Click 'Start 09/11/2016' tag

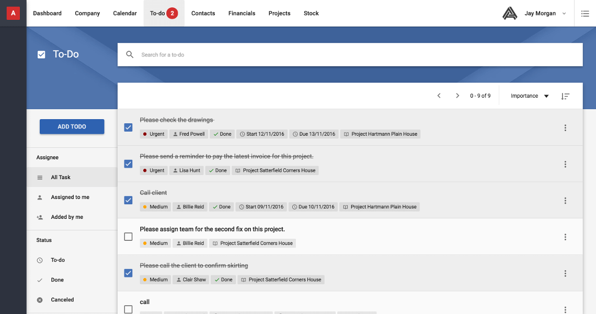[261, 207]
